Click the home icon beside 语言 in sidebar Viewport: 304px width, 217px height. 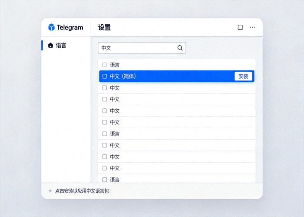51,45
